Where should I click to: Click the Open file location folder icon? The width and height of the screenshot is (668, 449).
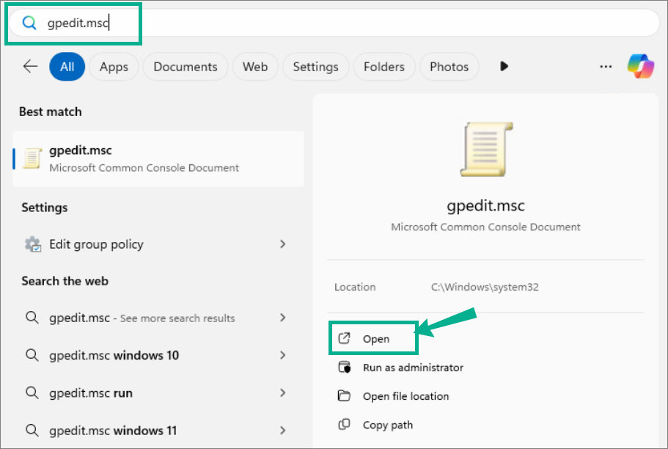[344, 396]
